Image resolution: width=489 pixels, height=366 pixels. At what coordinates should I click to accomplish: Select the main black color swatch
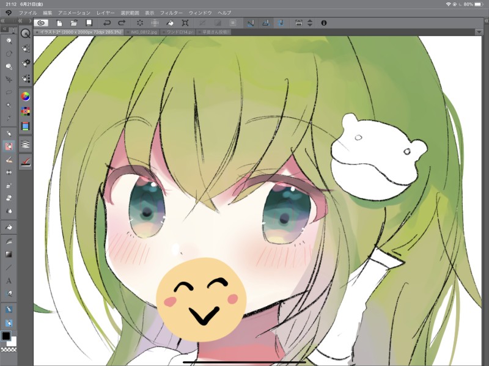[x=6, y=335]
